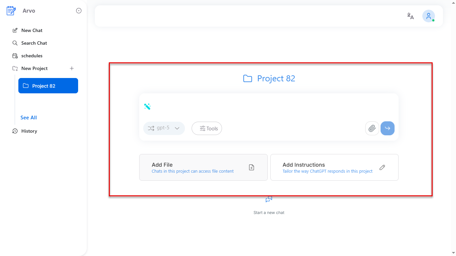Click the target icon beside Arvo
This screenshot has width=456, height=256.
pyautogui.click(x=78, y=10)
